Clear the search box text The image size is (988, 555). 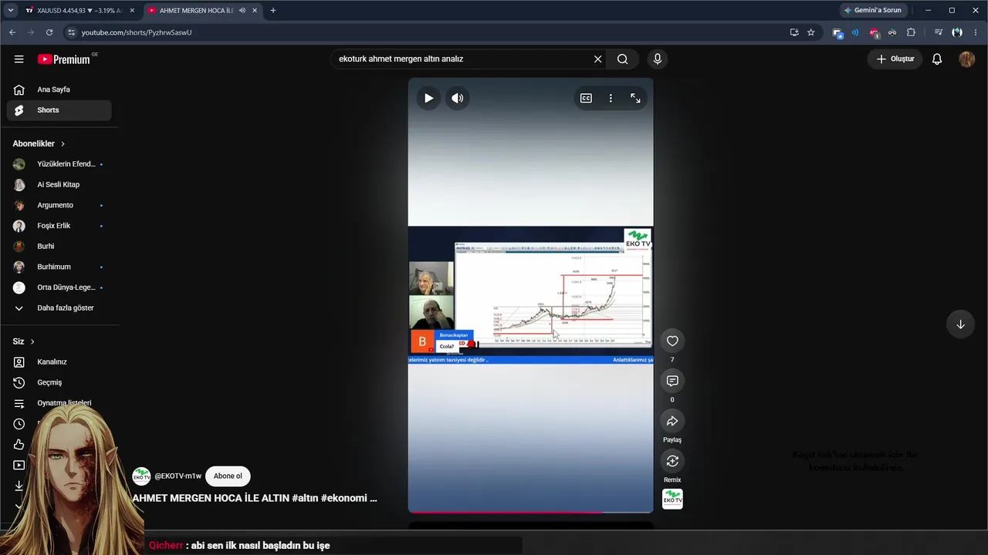click(x=597, y=59)
